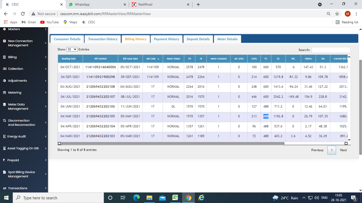Click the table horizontal scrollbar thumb
The height and width of the screenshot is (203, 362).
[x=173, y=144]
